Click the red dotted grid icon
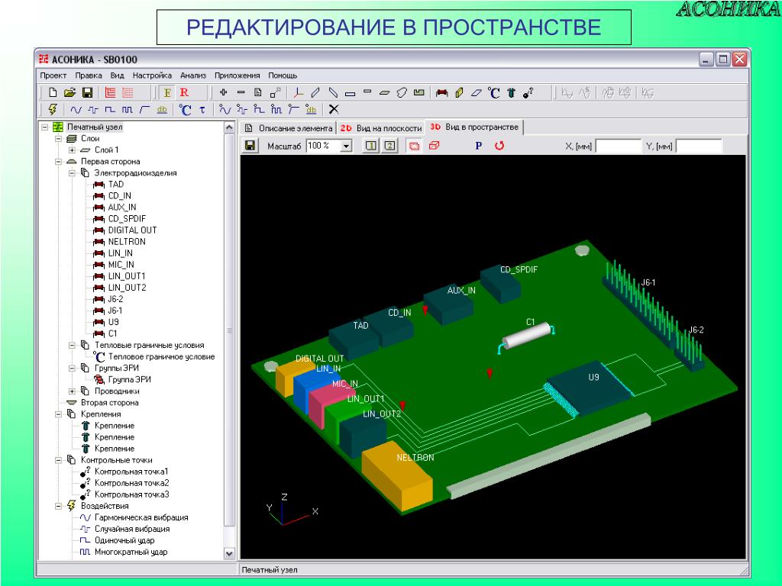The height and width of the screenshot is (586, 782). coord(128,92)
